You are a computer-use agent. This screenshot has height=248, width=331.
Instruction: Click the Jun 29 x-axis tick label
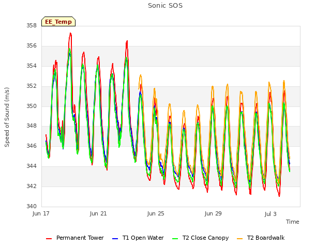click(213, 213)
